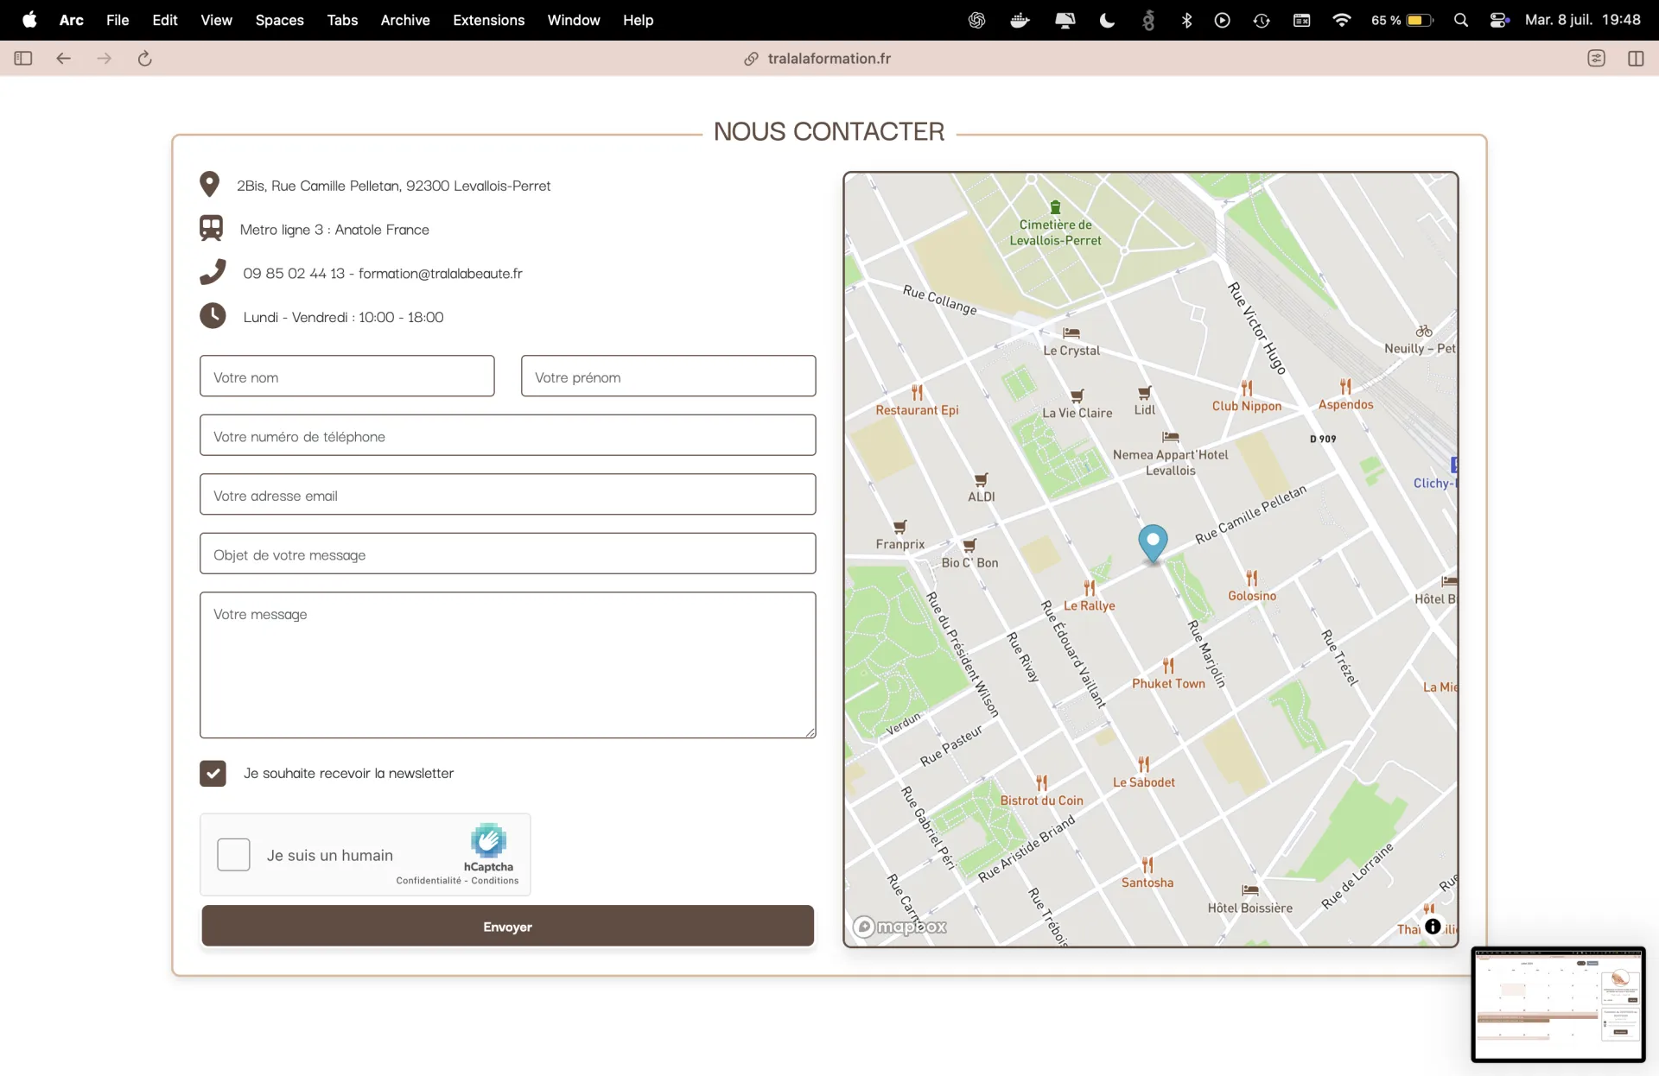The image size is (1659, 1076).
Task: Click the tralalaformation.fr address bar
Action: (829, 58)
